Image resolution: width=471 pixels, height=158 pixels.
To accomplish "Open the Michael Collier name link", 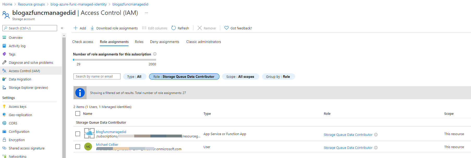I will coord(107,144).
